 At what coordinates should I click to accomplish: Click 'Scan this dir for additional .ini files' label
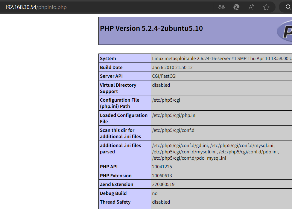point(121,133)
